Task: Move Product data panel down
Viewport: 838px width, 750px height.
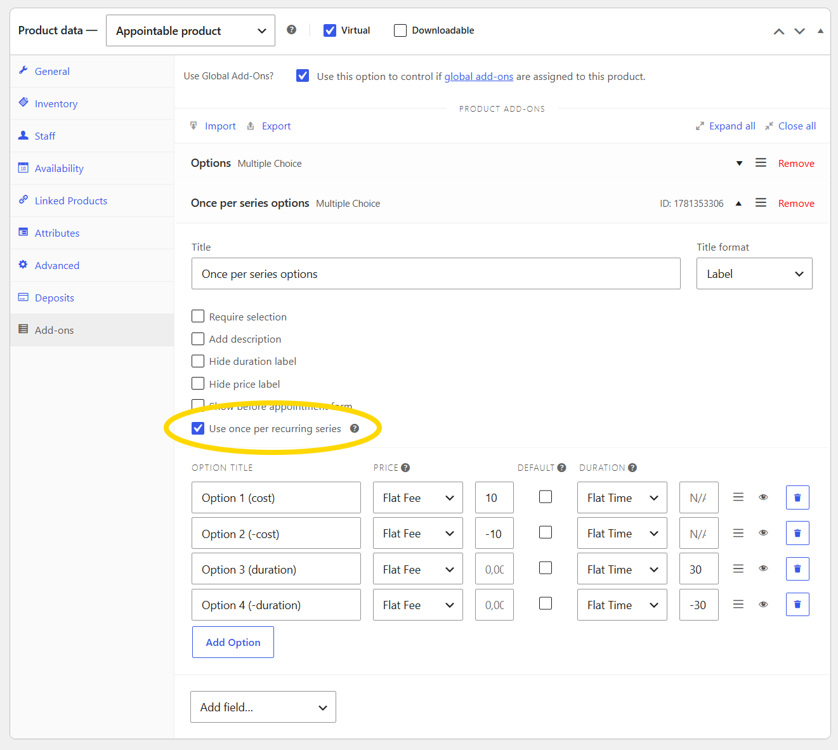Action: [799, 31]
